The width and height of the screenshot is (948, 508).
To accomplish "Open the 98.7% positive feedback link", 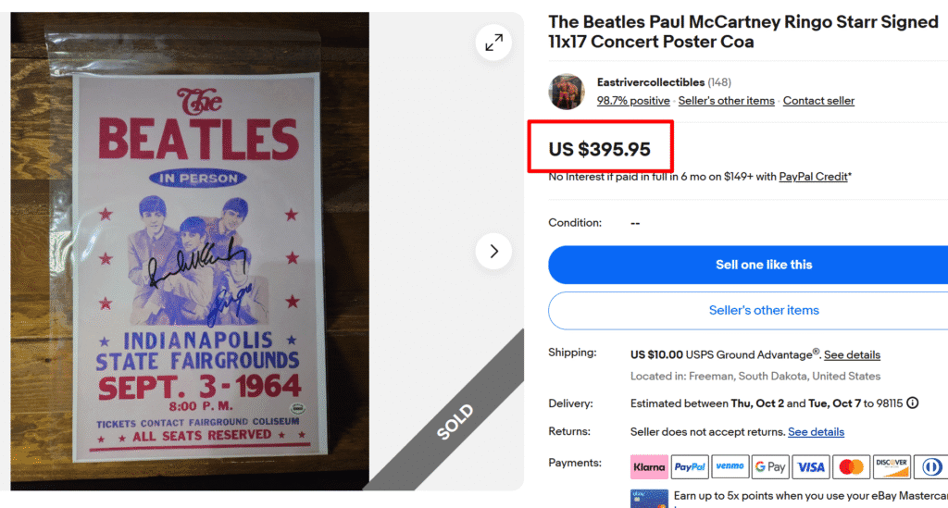I will click(x=633, y=101).
